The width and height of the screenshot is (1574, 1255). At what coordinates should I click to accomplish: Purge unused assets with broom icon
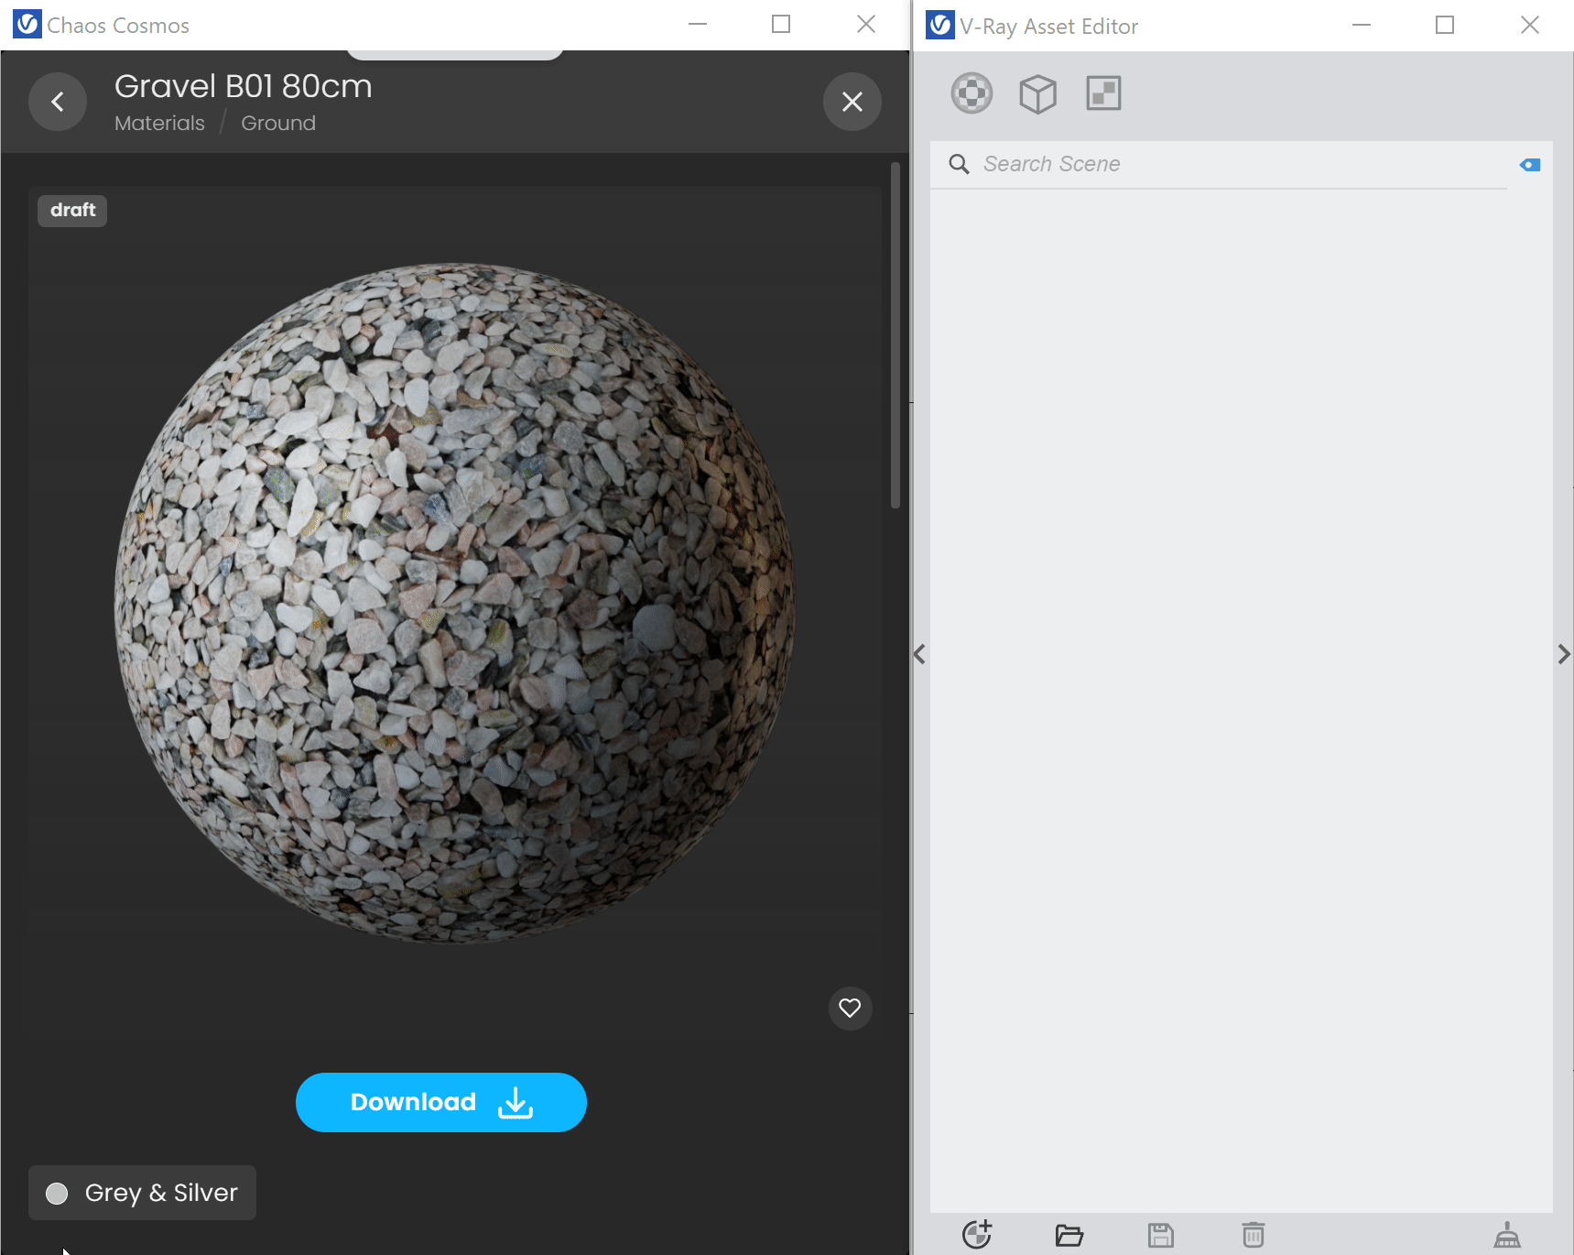tap(1507, 1235)
